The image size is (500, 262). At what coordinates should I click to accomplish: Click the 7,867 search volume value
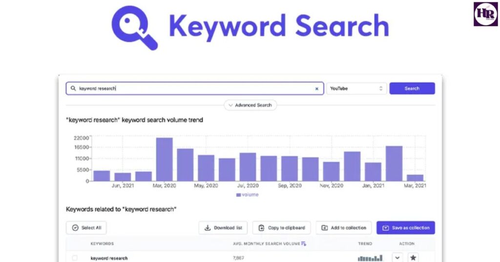(x=238, y=258)
